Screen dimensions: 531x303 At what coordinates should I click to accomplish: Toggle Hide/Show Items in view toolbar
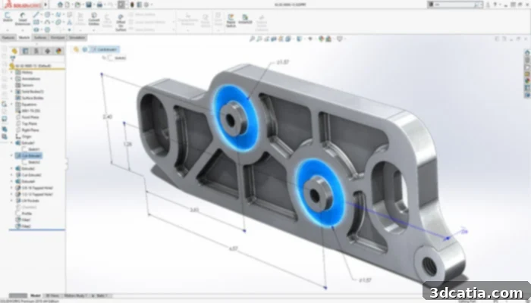pyautogui.click(x=310, y=39)
